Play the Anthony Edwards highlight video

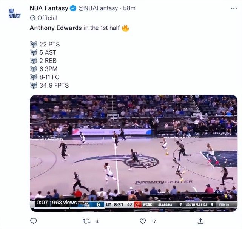pyautogui.click(x=134, y=153)
